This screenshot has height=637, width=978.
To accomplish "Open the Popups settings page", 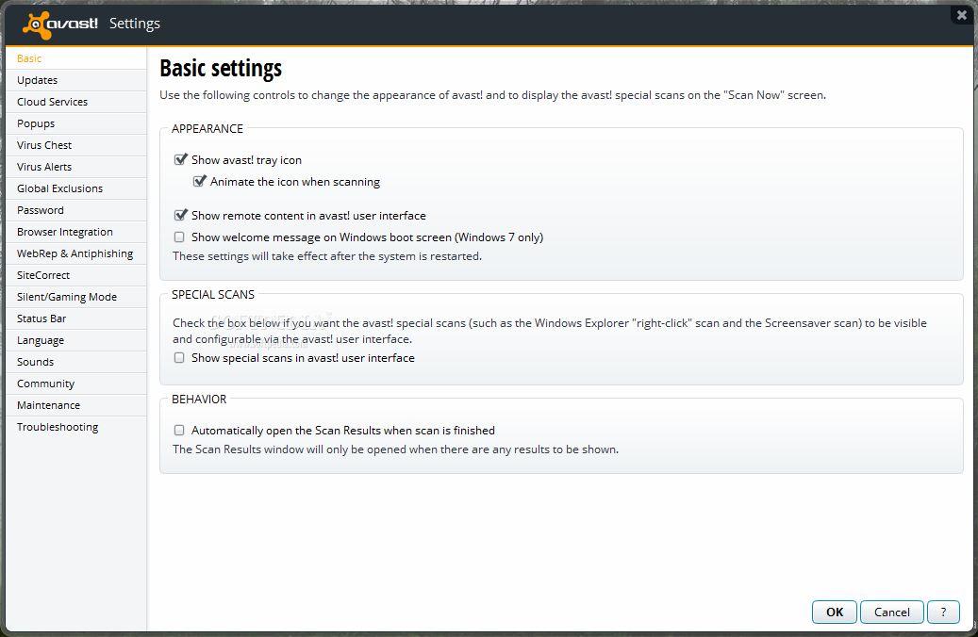I will tap(76, 123).
